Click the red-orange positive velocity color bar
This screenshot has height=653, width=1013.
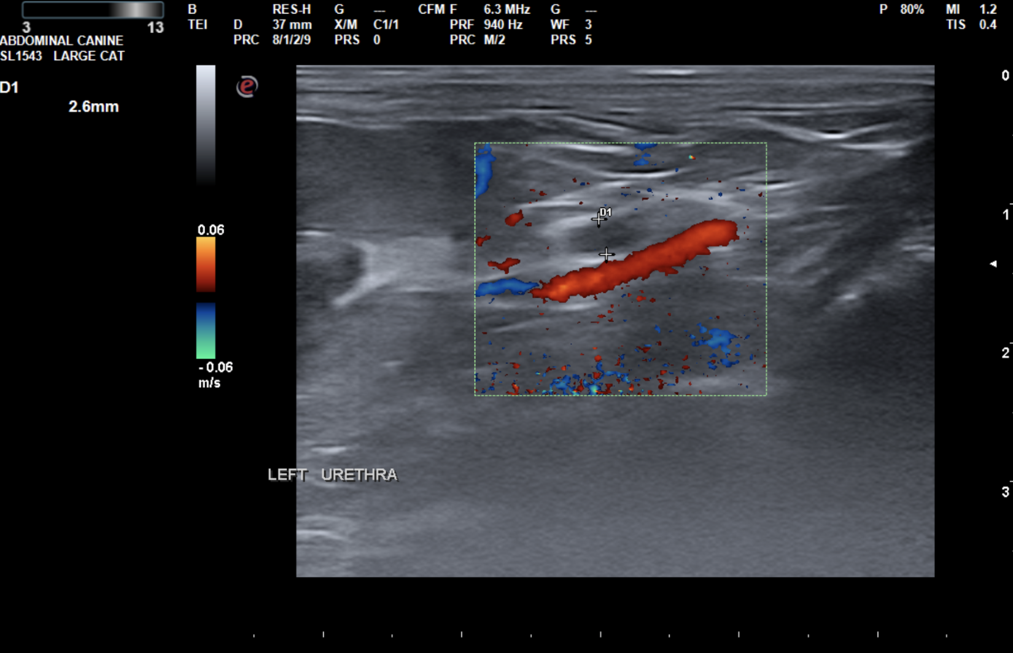coord(206,265)
